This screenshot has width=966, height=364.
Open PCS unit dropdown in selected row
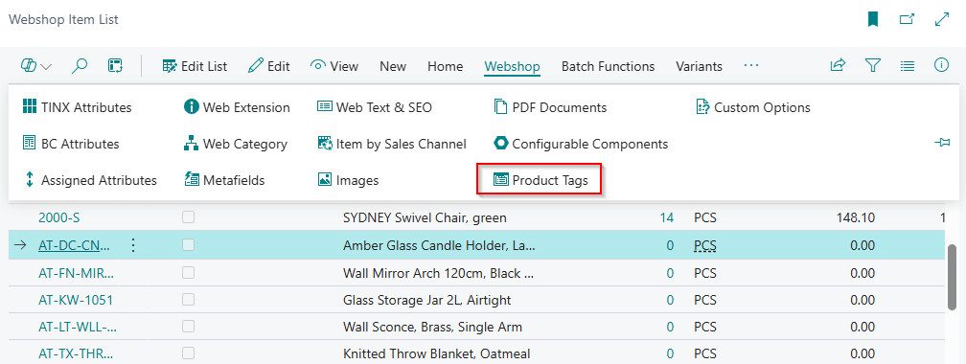click(705, 245)
